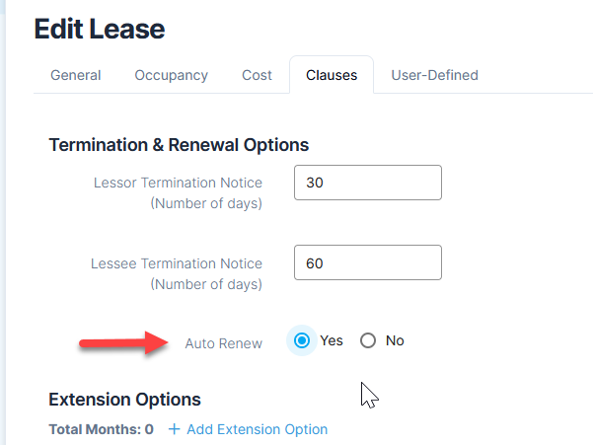Viewport: 593px width, 445px height.
Task: Click the Edit Lease page title
Action: pos(100,29)
